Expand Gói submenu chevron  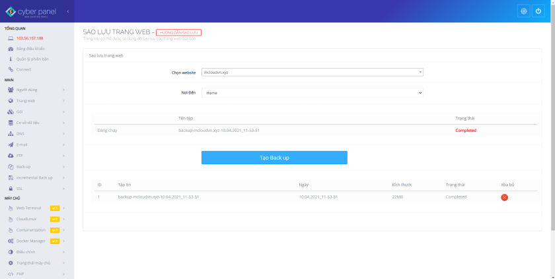[x=63, y=111]
